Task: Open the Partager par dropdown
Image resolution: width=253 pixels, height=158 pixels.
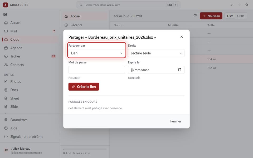Action: point(97,53)
